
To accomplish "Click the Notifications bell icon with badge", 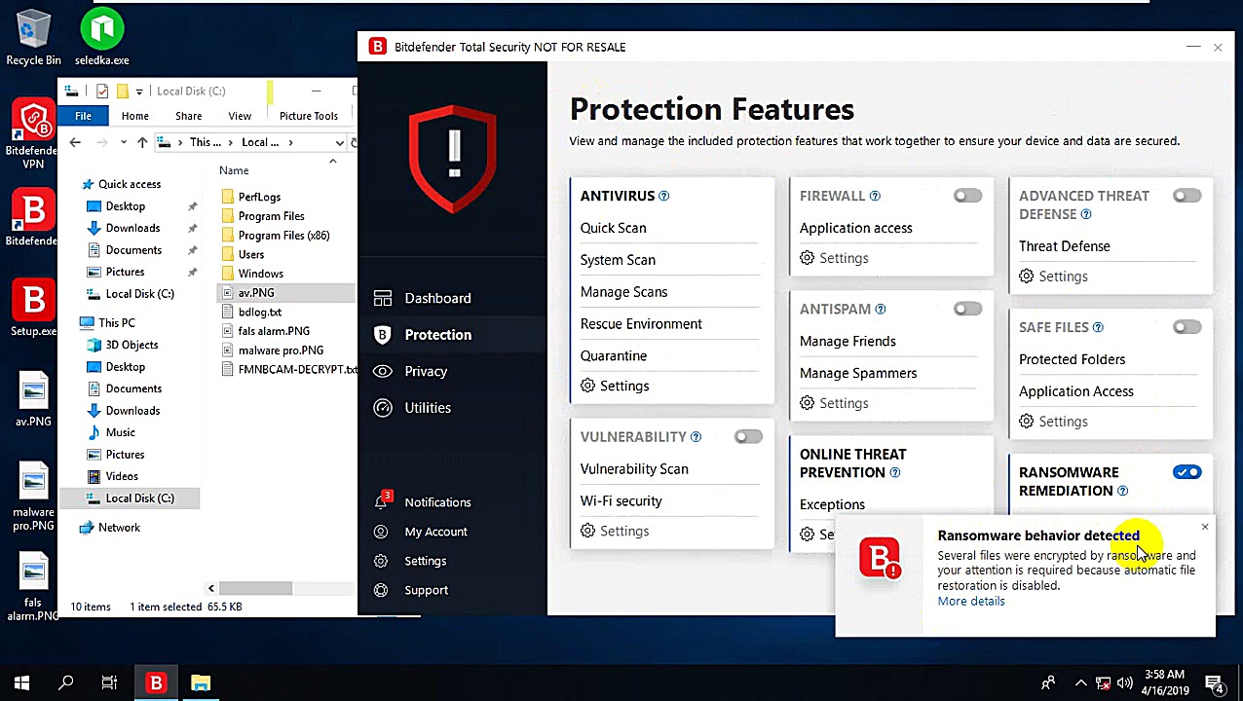I will tap(382, 501).
